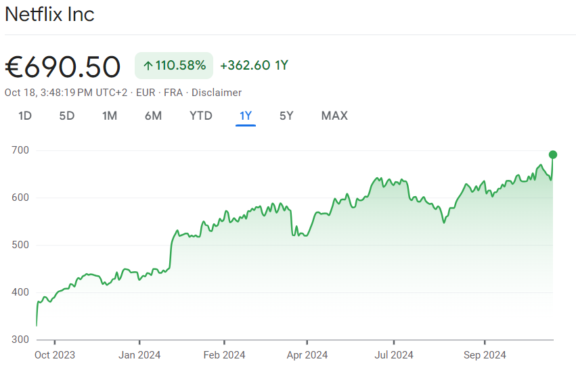Click the 110.58% gain badge
Viewport: 576px width, 372px height.
pyautogui.click(x=174, y=66)
